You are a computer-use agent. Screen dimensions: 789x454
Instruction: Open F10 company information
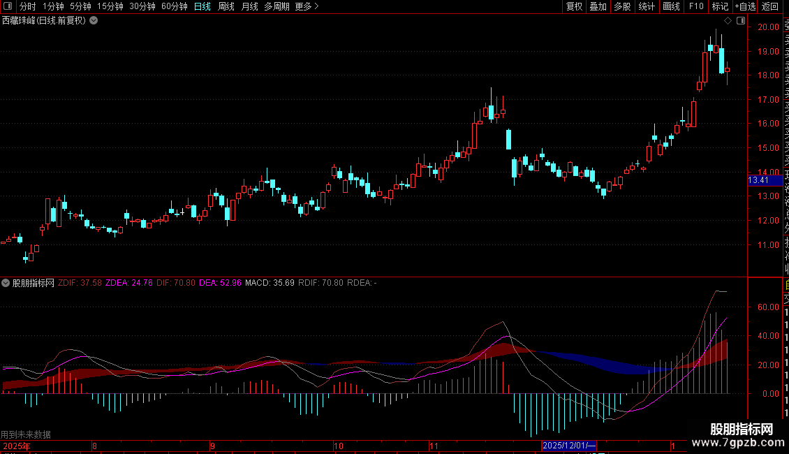tap(696, 6)
